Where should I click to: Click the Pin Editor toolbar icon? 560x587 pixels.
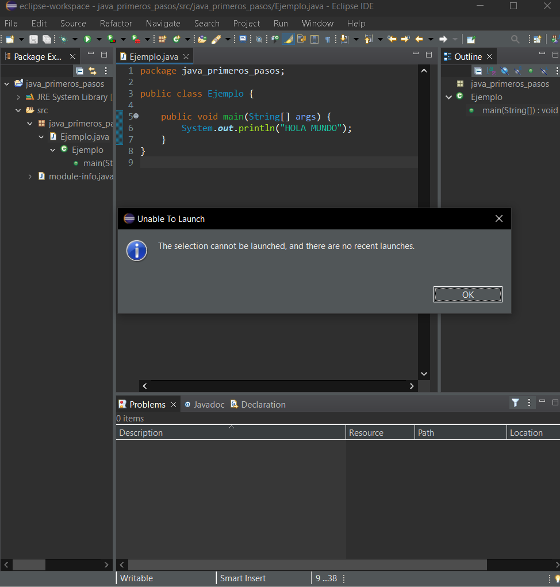(471, 39)
